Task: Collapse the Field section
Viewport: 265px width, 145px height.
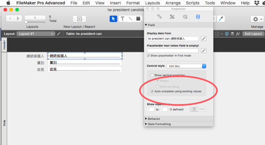Action: click(146, 25)
